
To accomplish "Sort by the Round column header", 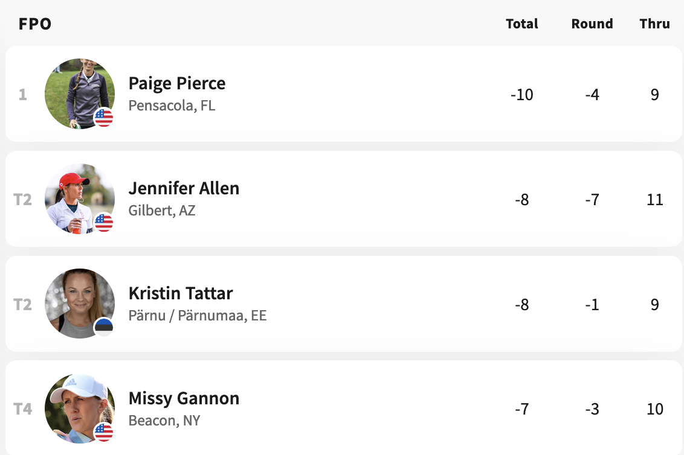I will point(592,24).
